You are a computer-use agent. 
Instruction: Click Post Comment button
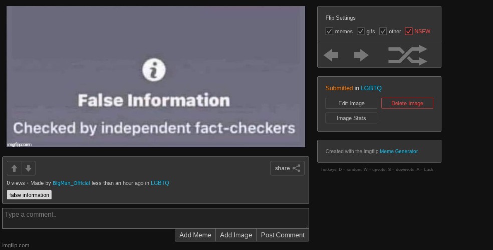pyautogui.click(x=283, y=235)
